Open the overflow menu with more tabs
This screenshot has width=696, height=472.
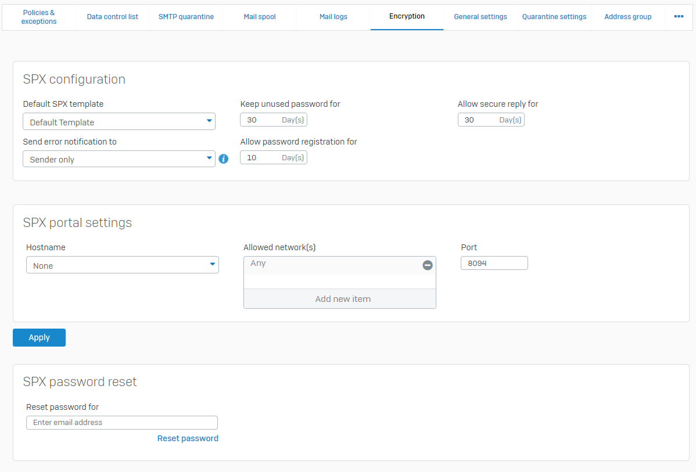point(679,17)
